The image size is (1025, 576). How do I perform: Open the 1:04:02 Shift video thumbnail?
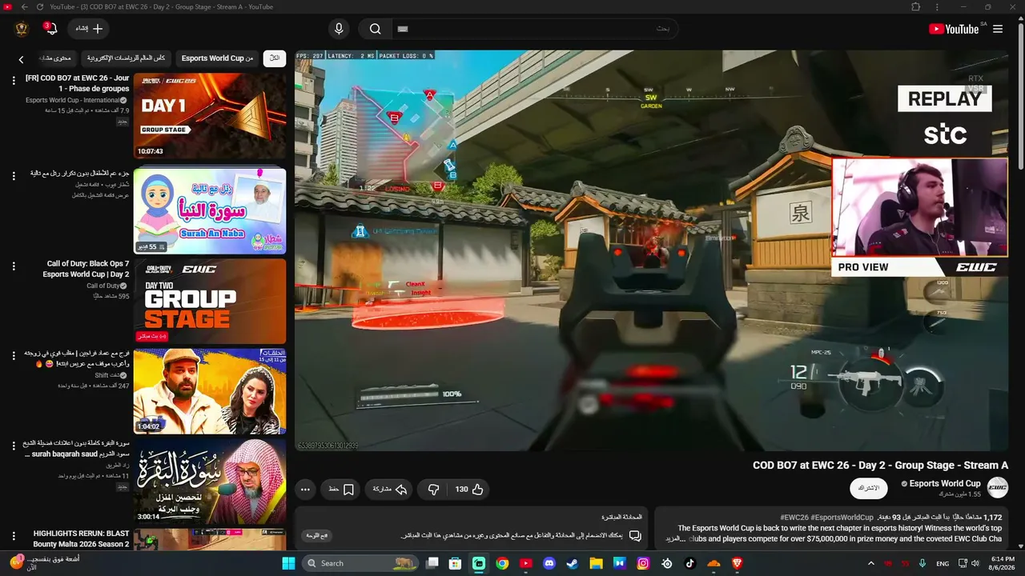tap(210, 391)
